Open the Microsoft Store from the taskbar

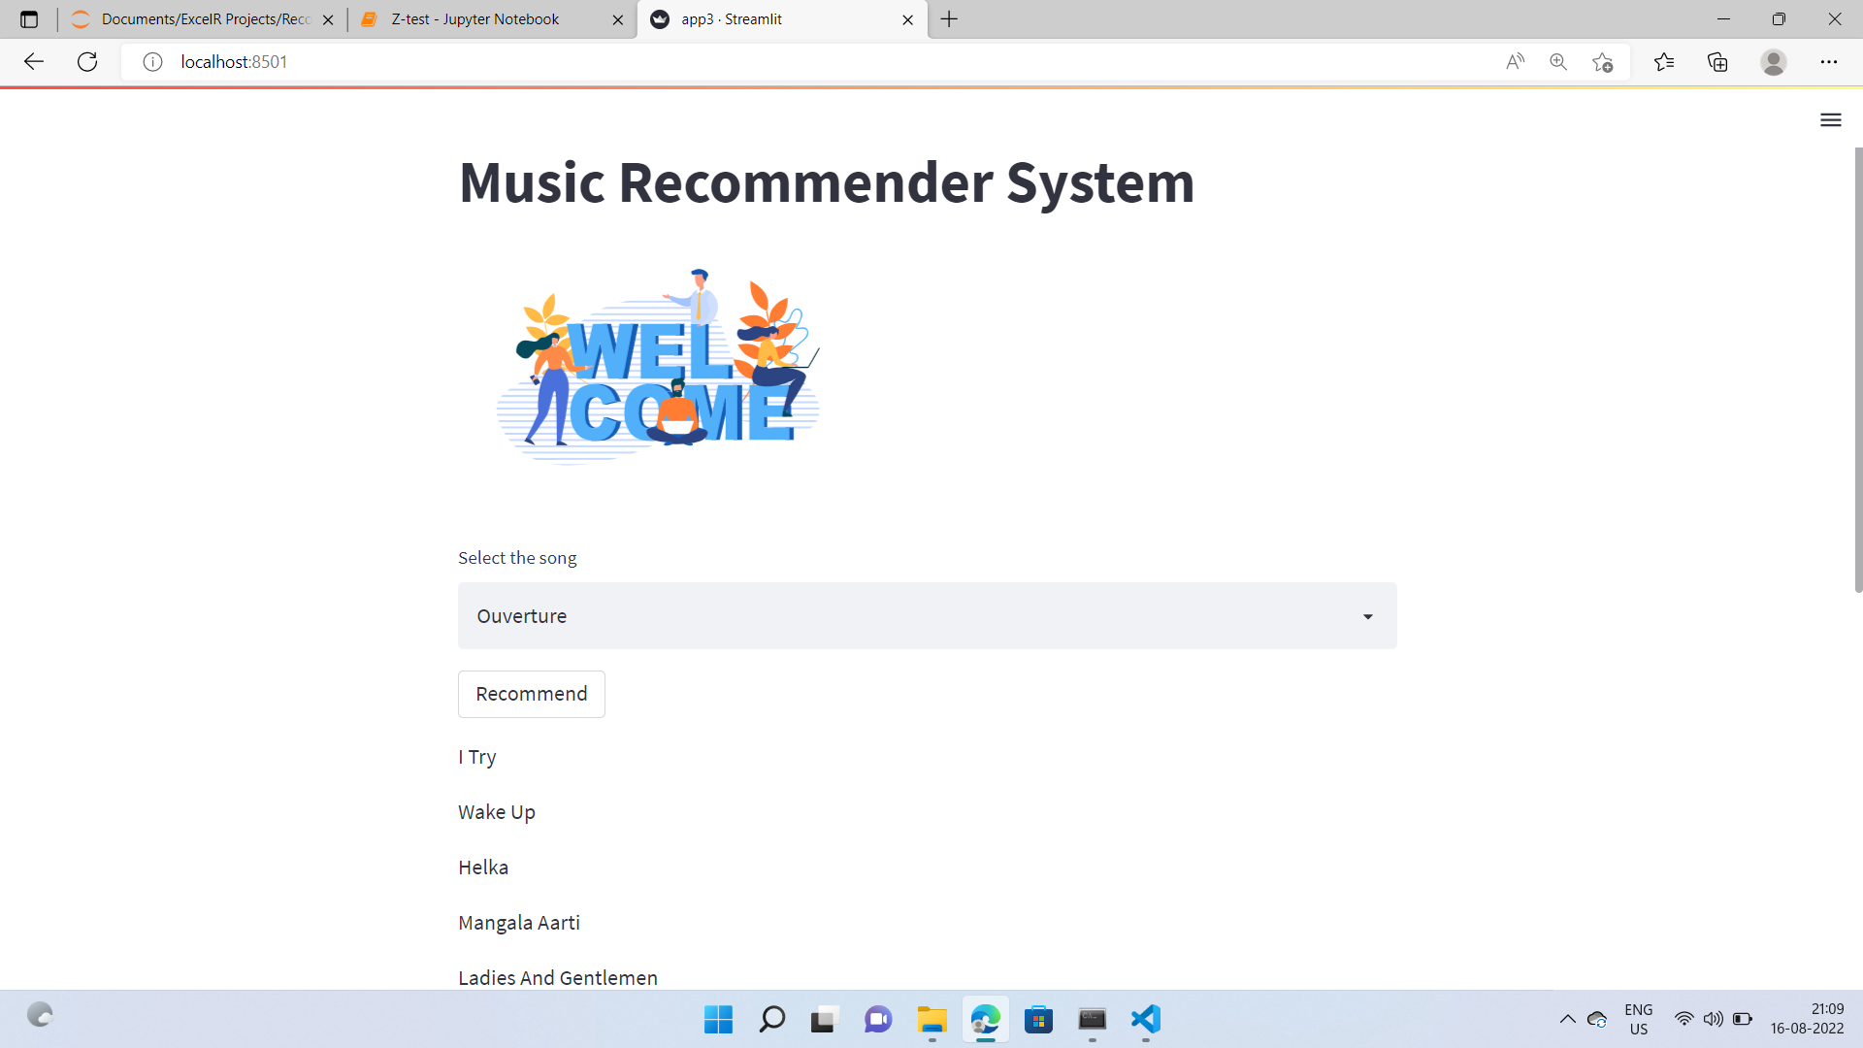point(1038,1020)
